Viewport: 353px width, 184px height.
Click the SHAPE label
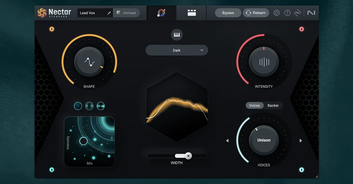[89, 87]
